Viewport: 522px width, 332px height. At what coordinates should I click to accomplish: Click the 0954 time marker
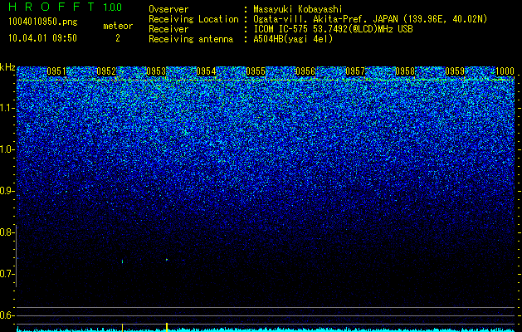click(x=206, y=71)
